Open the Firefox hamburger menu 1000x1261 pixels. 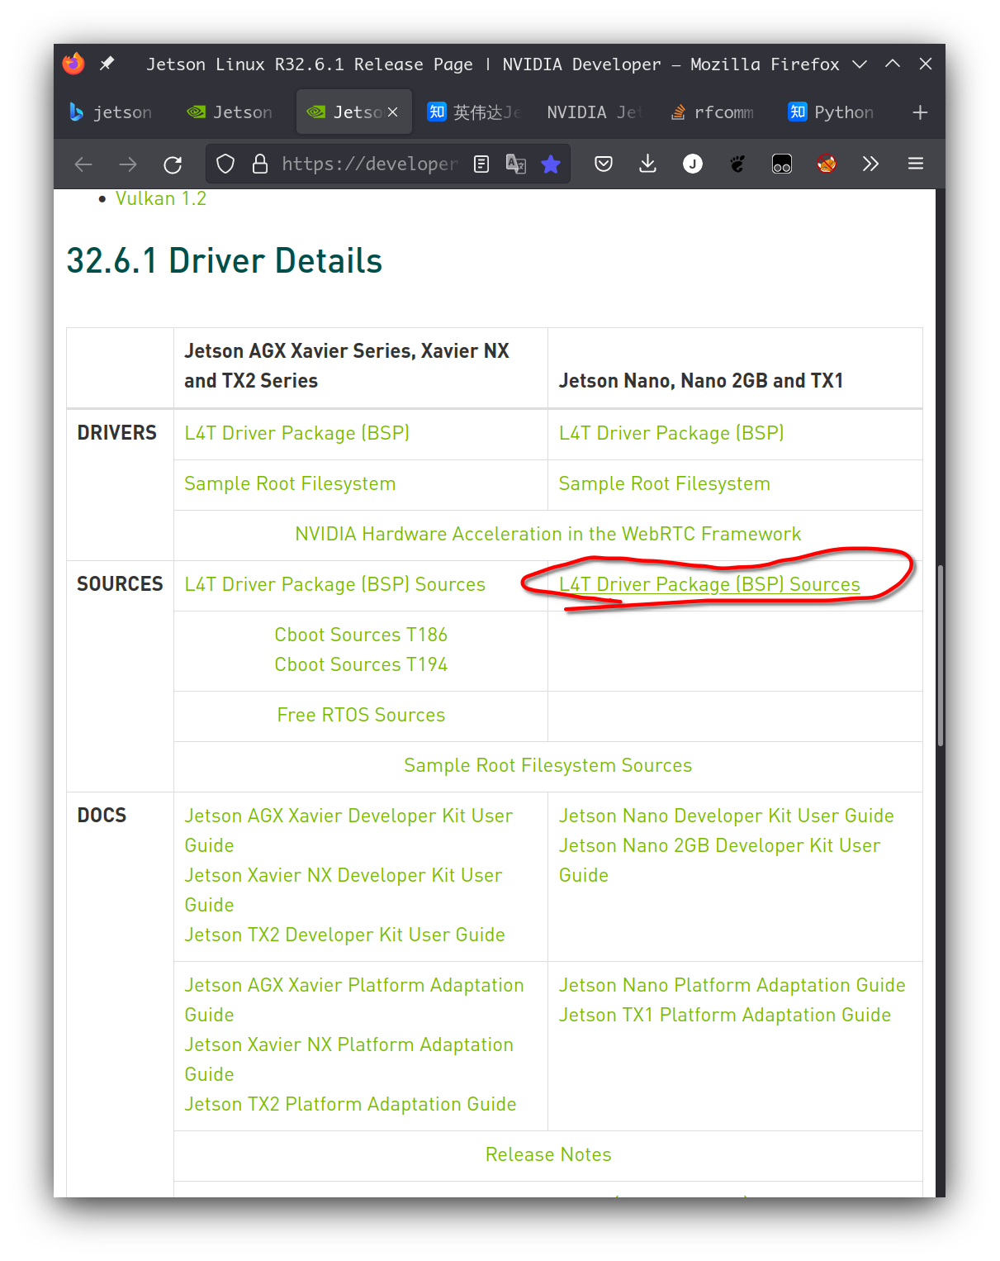pos(916,164)
